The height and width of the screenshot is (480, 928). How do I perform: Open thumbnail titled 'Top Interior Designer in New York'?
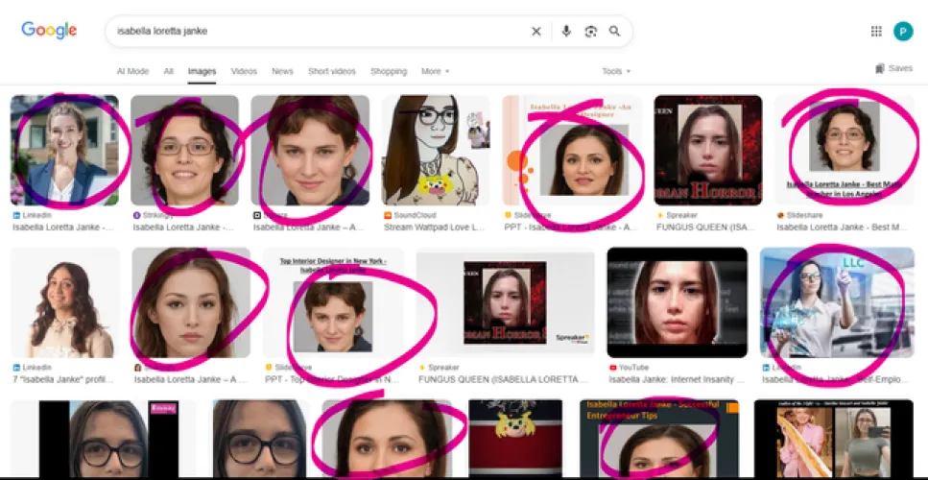coord(333,302)
